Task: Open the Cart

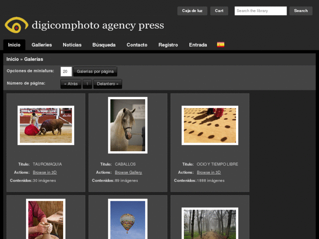Action: coord(219,11)
